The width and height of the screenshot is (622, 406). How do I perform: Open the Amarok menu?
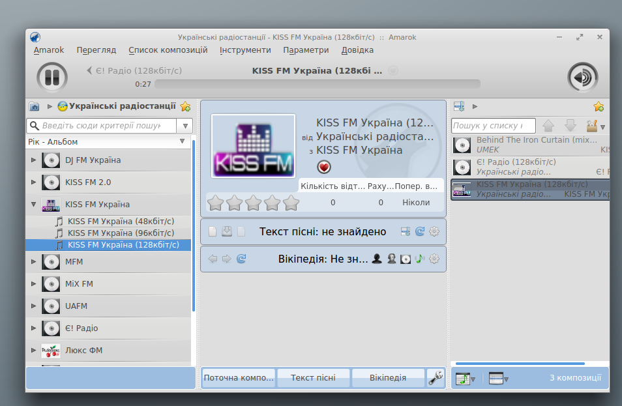pyautogui.click(x=49, y=50)
